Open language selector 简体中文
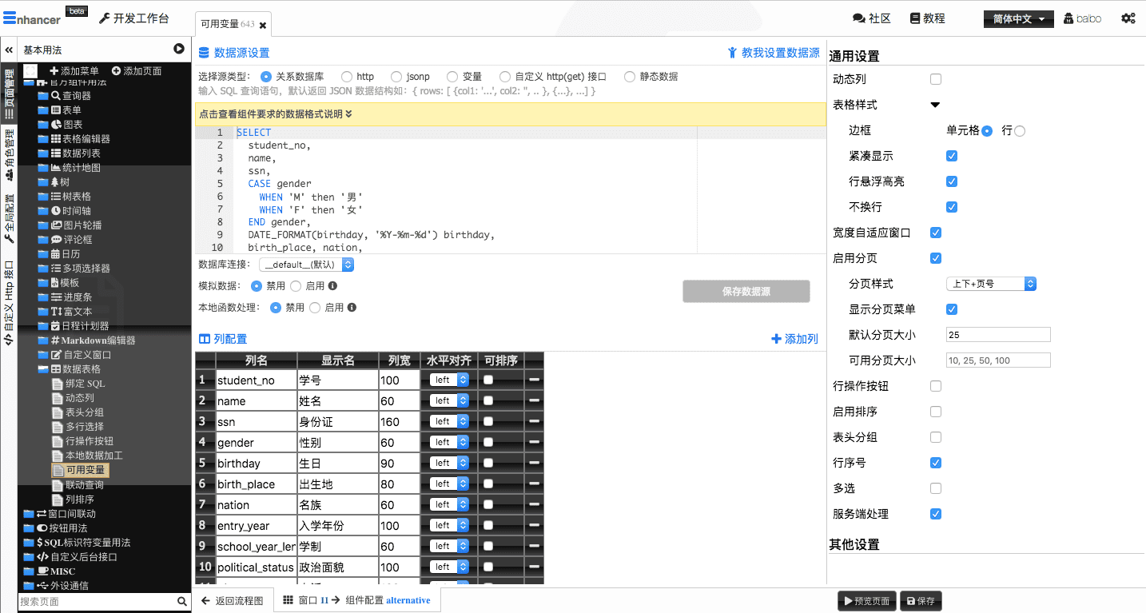Image resolution: width=1146 pixels, height=613 pixels. 1018,19
